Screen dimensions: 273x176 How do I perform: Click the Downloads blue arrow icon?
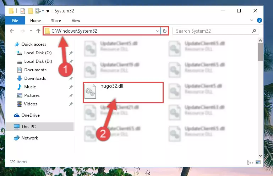point(20,78)
